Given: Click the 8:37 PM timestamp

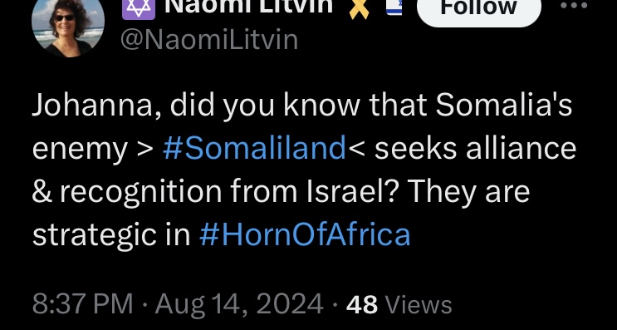Looking at the screenshot, I should coord(83,304).
